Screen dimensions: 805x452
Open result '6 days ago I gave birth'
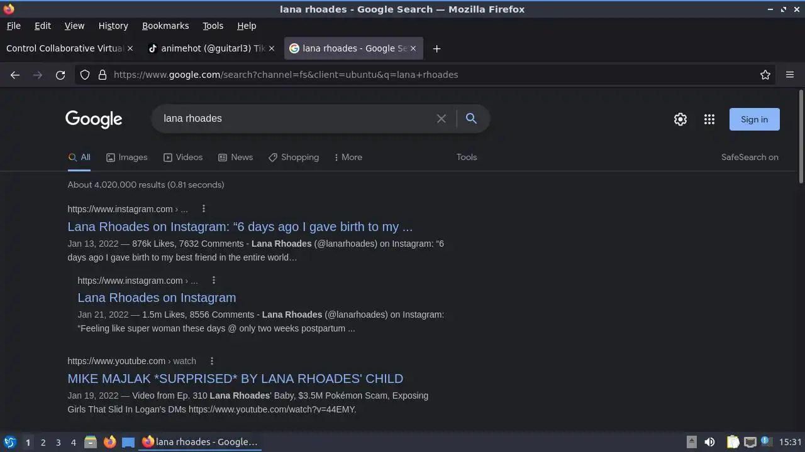[240, 227]
